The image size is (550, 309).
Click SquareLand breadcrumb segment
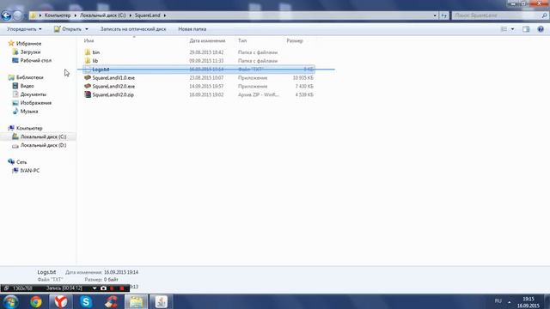pyautogui.click(x=147, y=15)
